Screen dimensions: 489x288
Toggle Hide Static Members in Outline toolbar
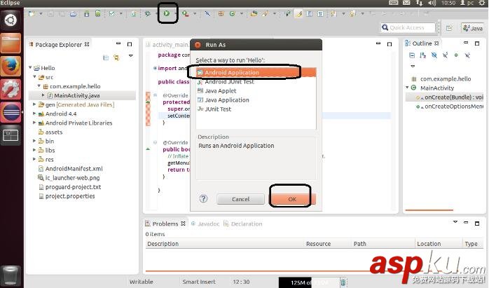point(445,55)
